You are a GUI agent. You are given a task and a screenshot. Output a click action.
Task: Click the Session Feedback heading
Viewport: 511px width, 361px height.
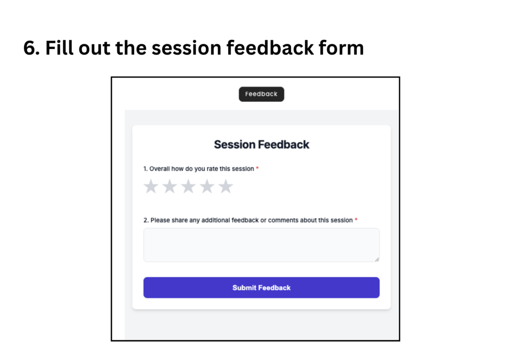261,145
